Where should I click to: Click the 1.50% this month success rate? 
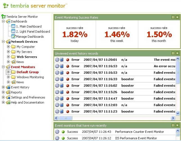(x=159, y=34)
